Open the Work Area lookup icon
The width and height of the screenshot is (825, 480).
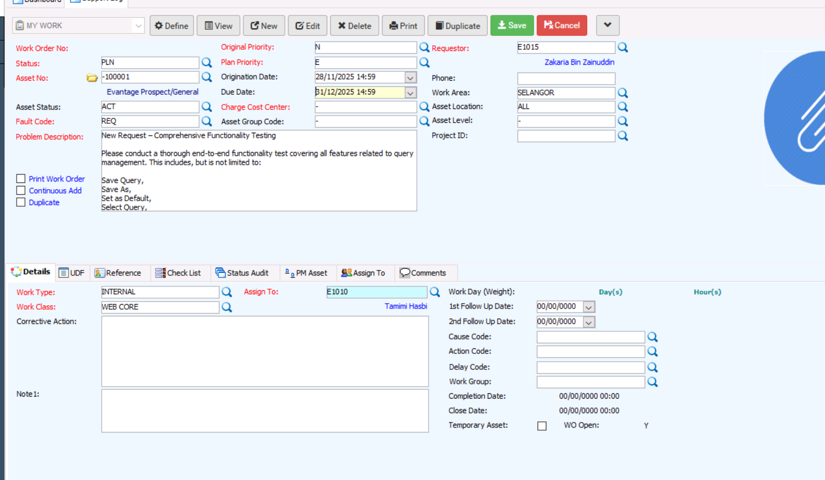[623, 93]
